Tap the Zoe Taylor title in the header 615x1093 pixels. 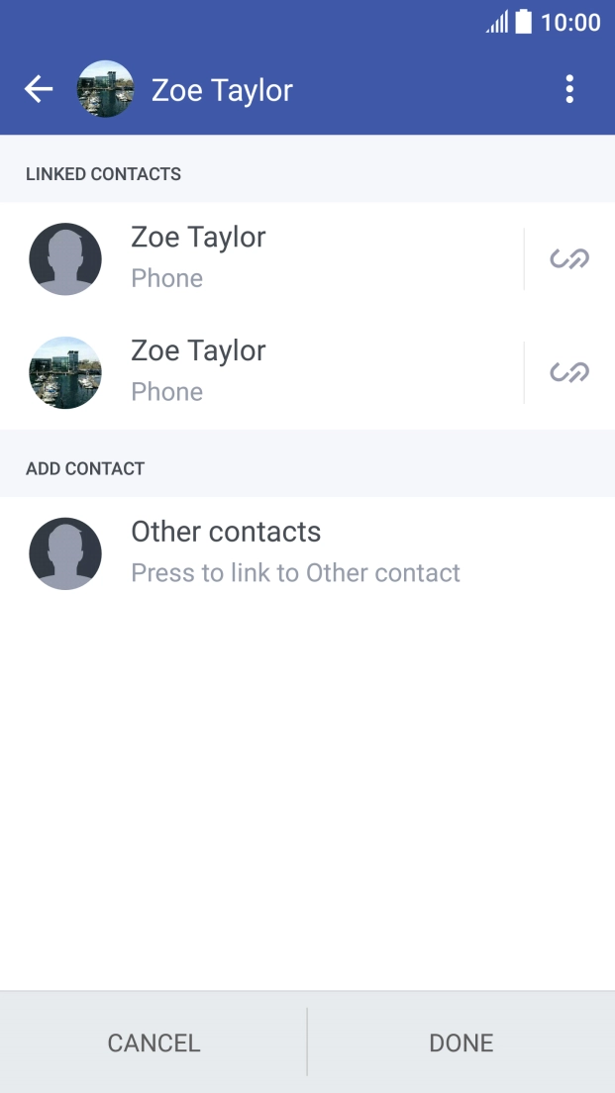[222, 91]
